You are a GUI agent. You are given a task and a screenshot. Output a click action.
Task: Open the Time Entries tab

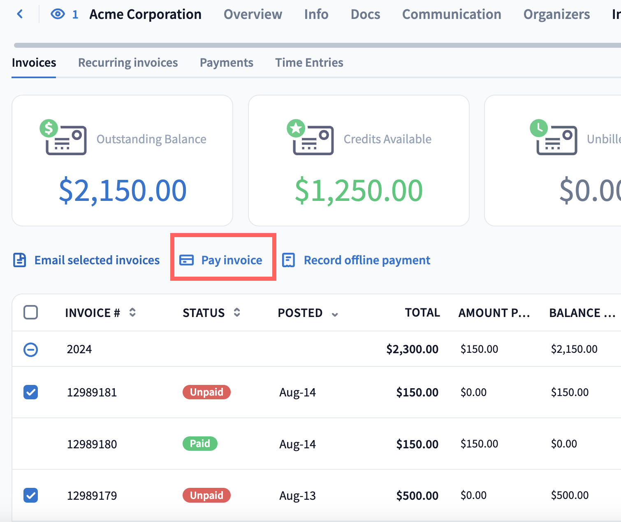click(309, 63)
